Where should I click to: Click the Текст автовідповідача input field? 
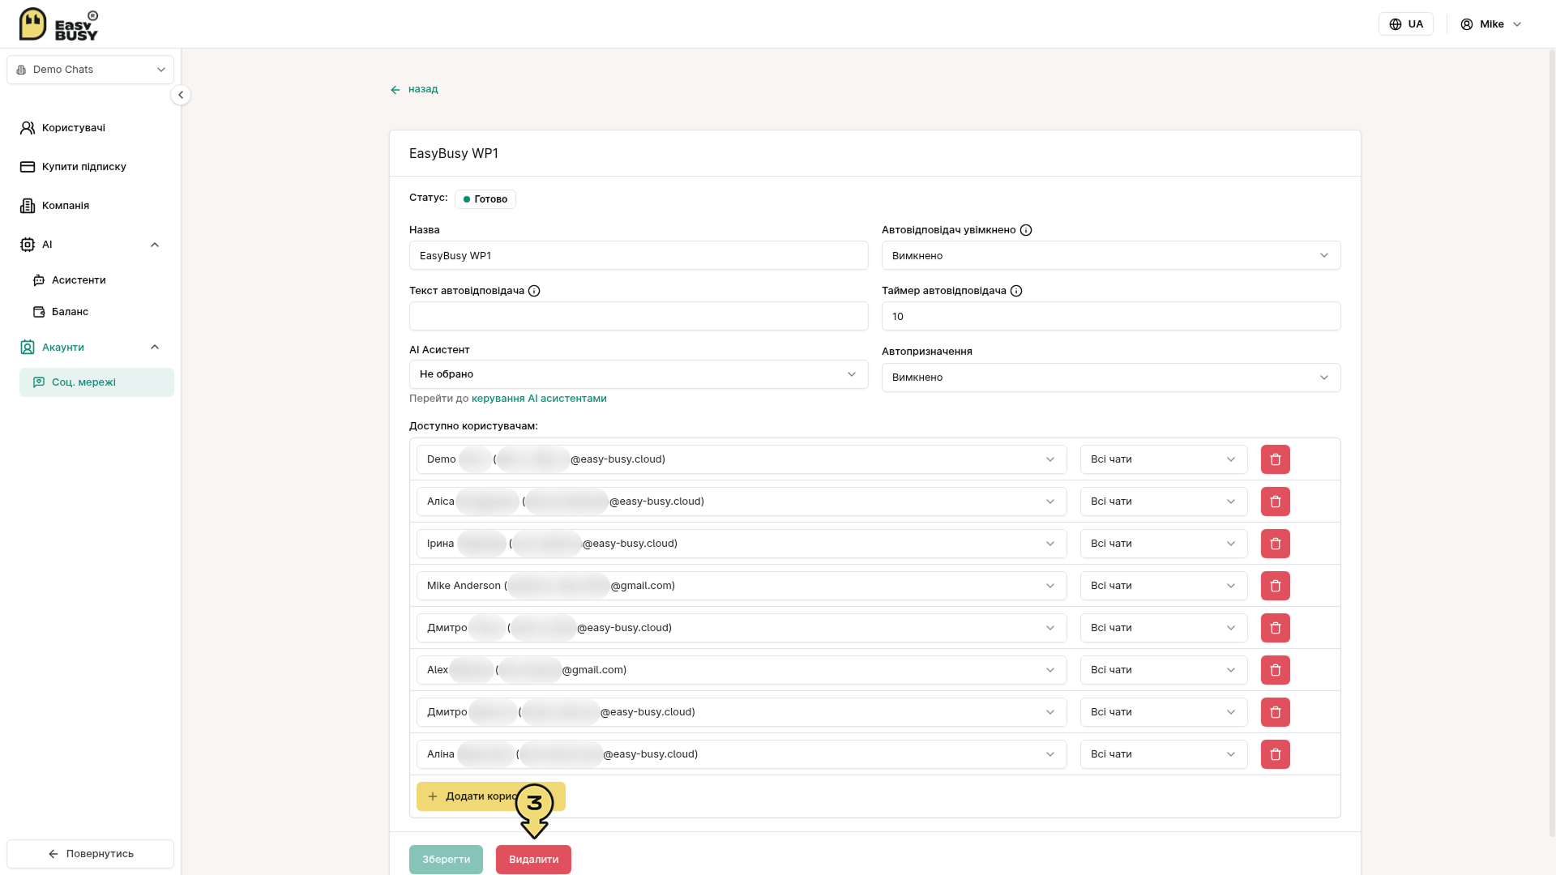tap(639, 316)
